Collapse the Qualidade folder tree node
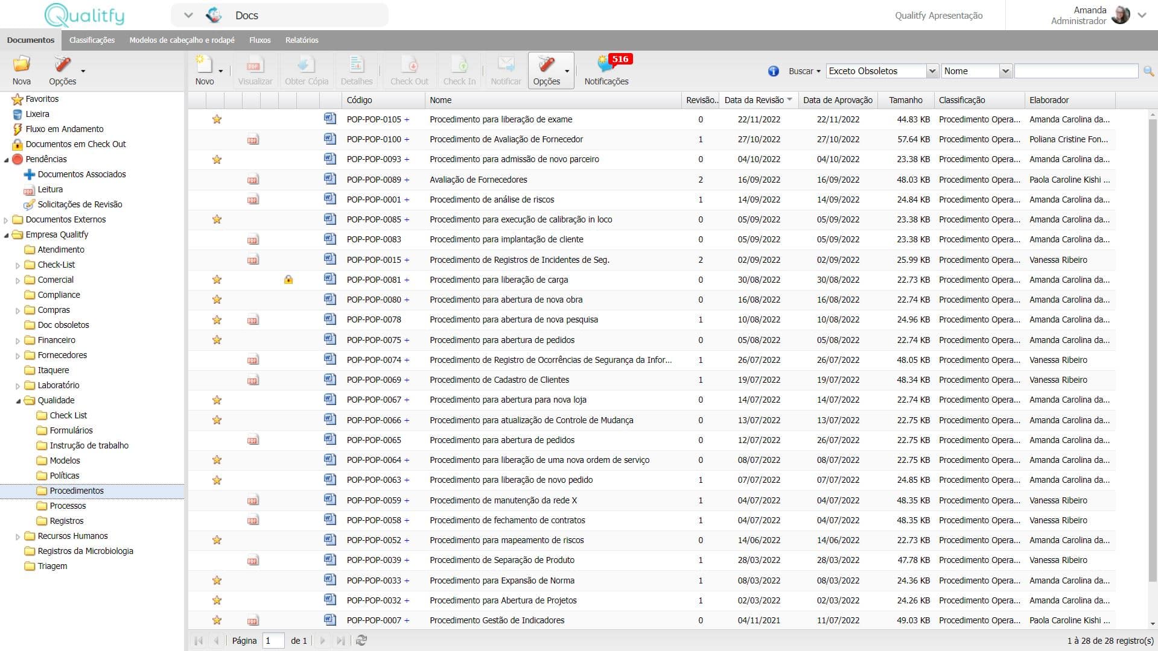The image size is (1158, 651). click(17, 401)
